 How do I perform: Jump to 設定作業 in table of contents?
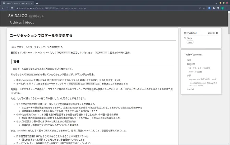click(x=191, y=64)
